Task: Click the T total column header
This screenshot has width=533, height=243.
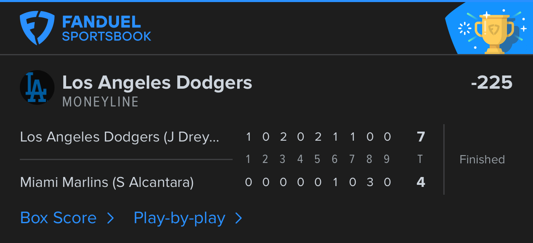Action: 420,159
